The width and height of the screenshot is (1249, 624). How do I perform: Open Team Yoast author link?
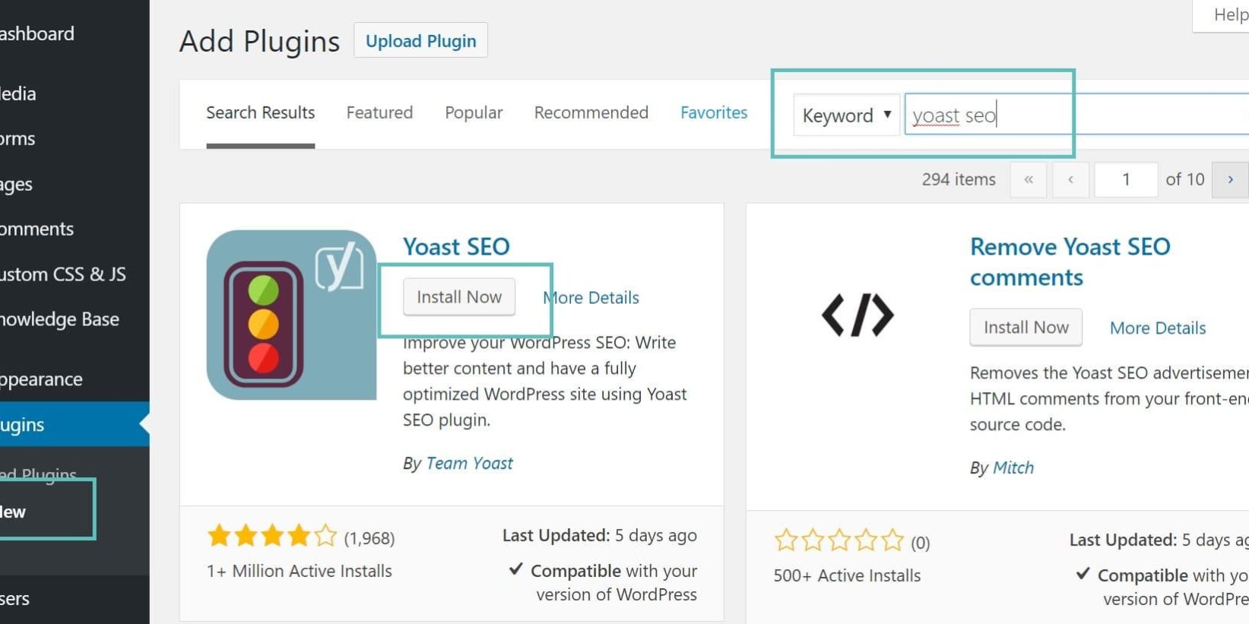(469, 463)
